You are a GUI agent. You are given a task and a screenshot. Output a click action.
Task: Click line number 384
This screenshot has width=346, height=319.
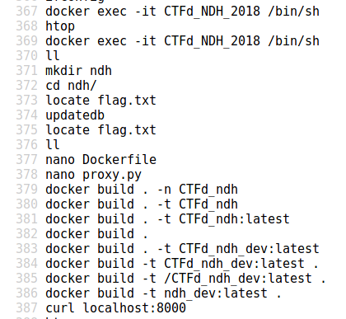click(x=26, y=264)
